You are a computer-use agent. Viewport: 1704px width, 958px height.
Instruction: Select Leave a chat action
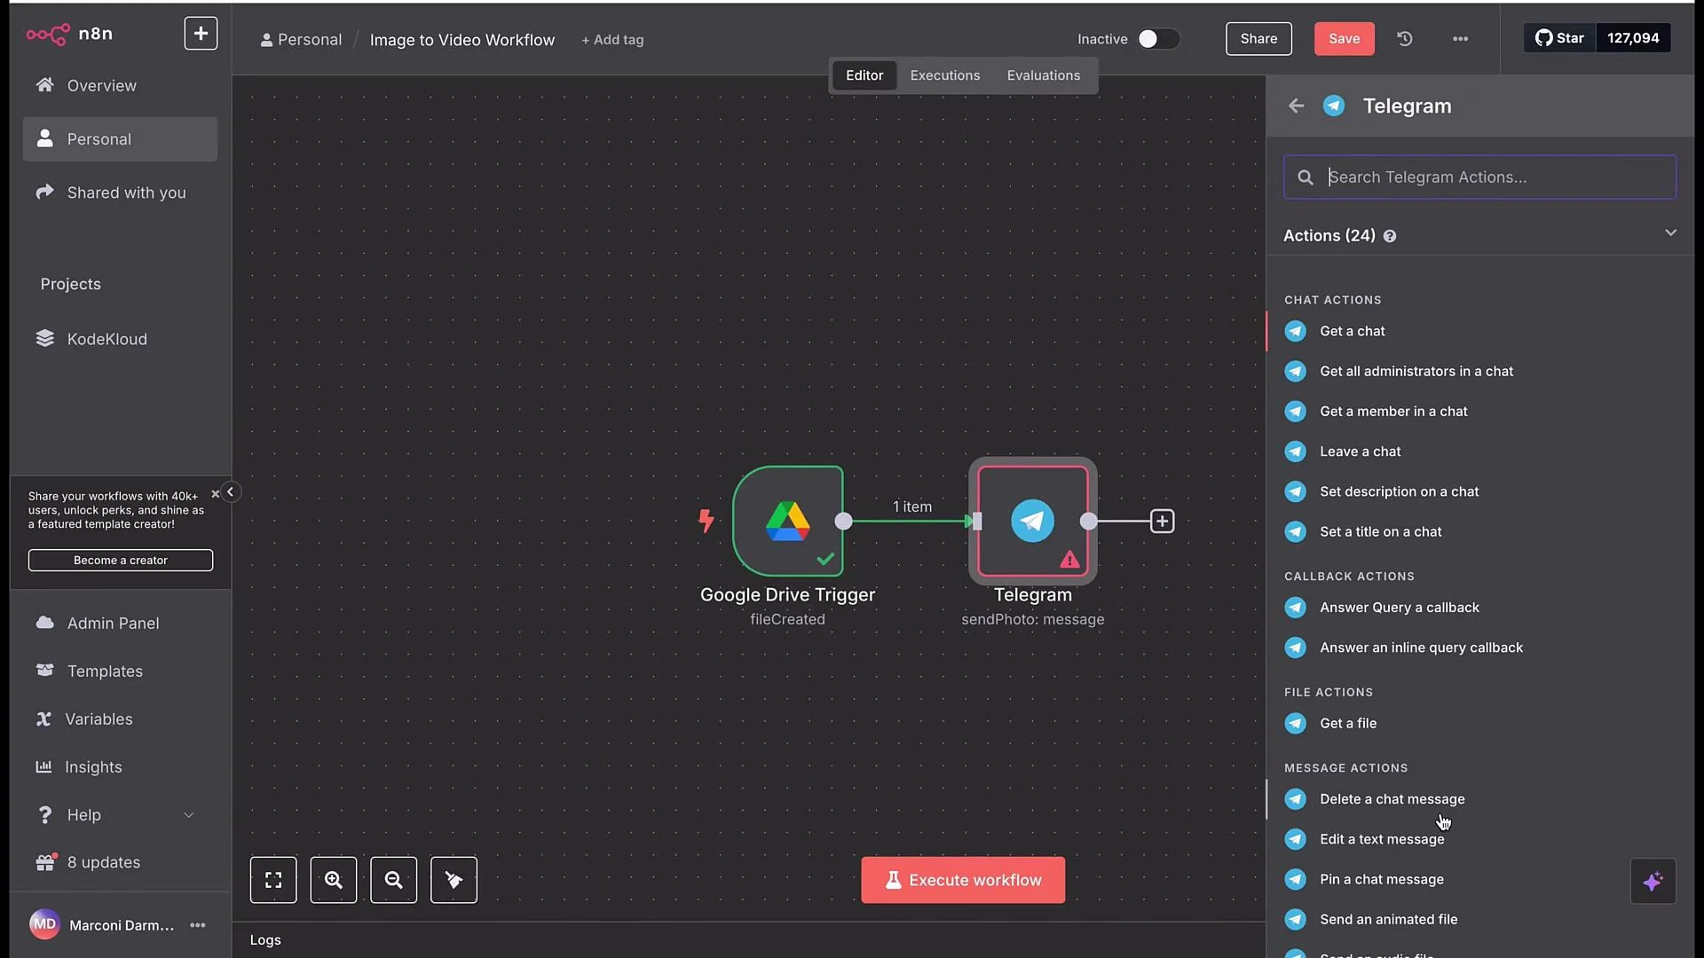point(1479,452)
